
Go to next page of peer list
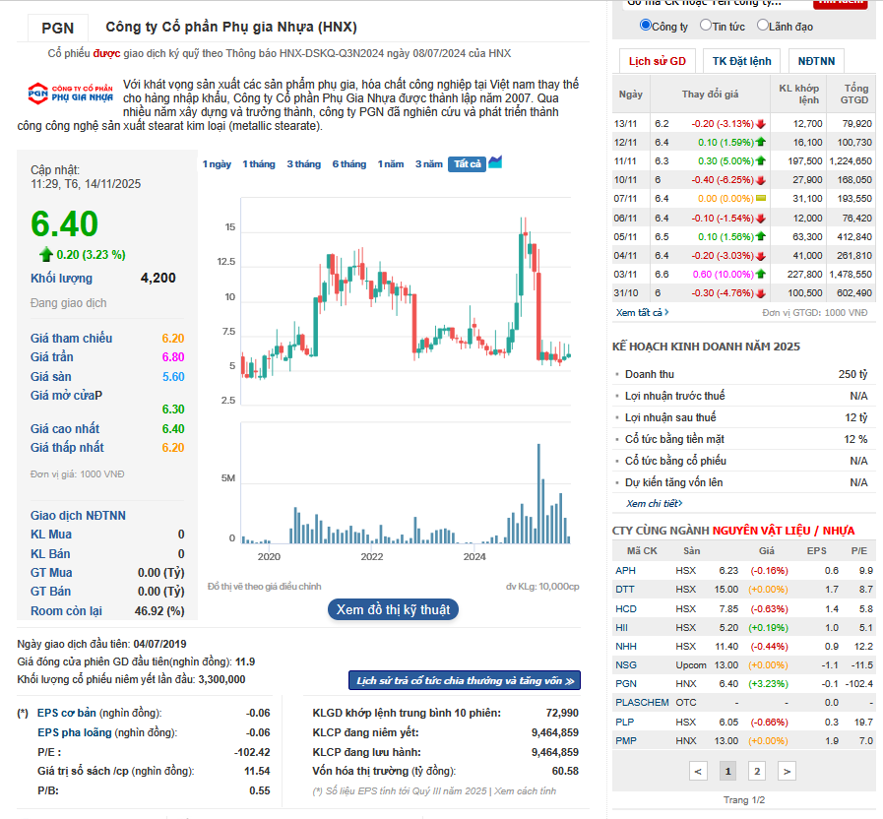click(x=787, y=771)
